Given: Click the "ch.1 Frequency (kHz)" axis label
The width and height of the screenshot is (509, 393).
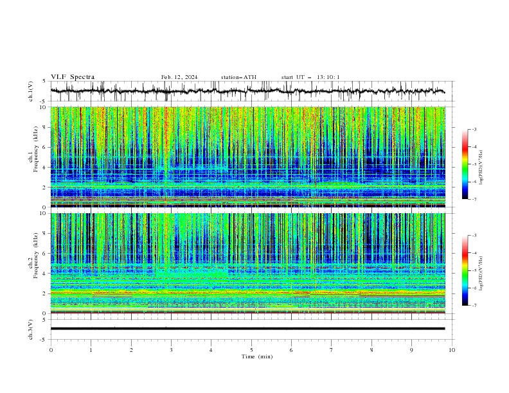Looking at the screenshot, I should (x=33, y=148).
